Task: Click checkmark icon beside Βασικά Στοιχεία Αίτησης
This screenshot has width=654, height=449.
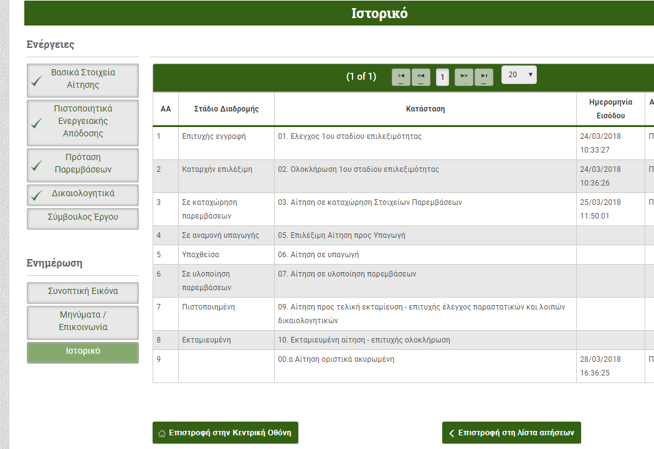Action: pyautogui.click(x=37, y=80)
